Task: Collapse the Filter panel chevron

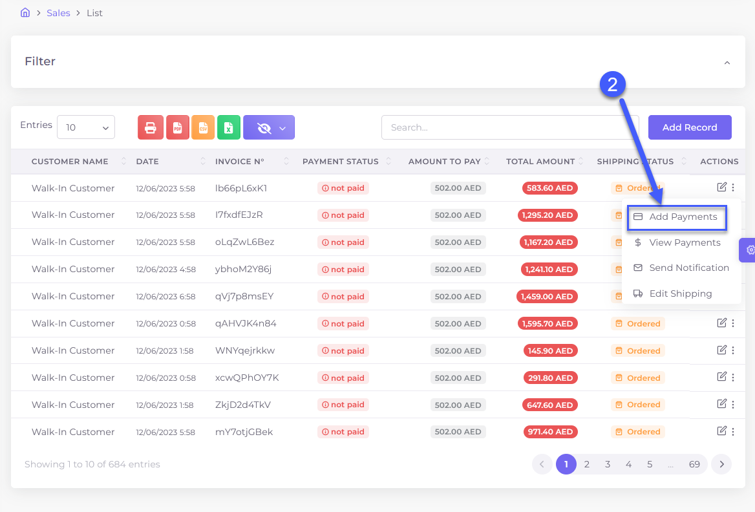Action: 727,63
